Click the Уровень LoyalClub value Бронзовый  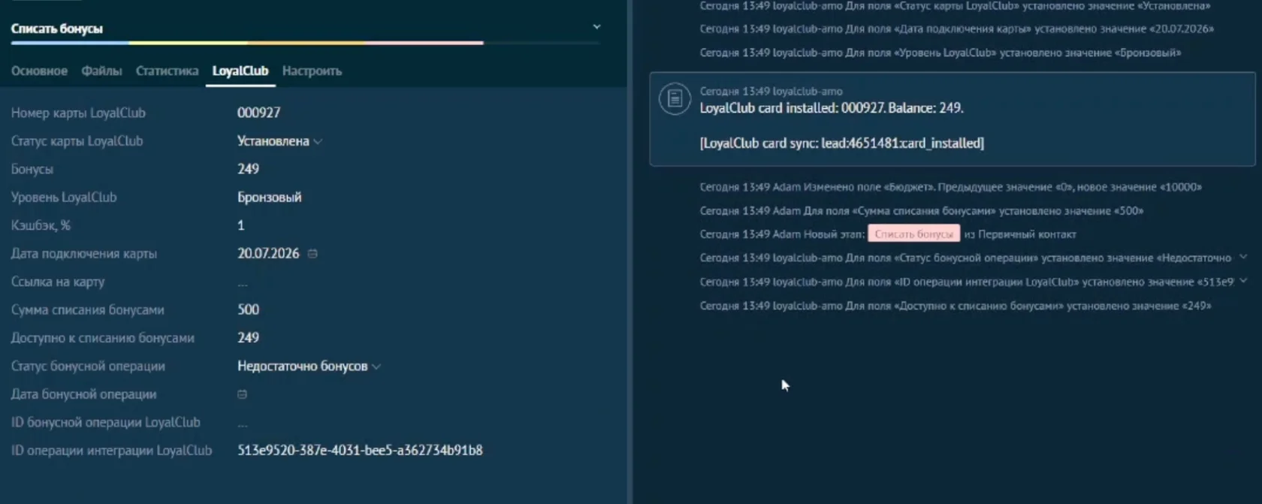coord(269,197)
